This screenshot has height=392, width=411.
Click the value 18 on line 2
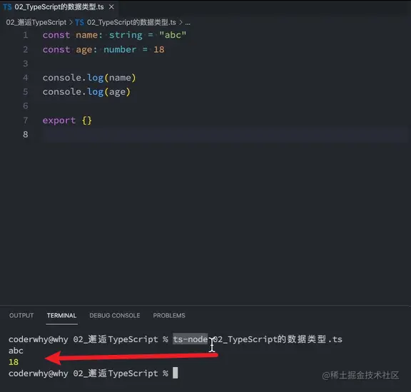click(159, 49)
